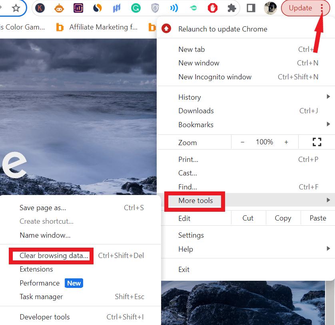
Task: Open the red stop-hand ad blocker icon
Action: point(212,8)
